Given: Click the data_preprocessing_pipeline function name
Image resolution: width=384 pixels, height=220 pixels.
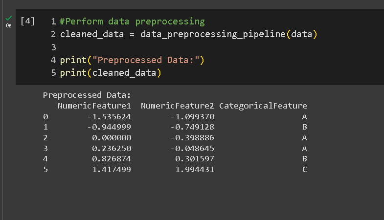Looking at the screenshot, I should [x=213, y=34].
